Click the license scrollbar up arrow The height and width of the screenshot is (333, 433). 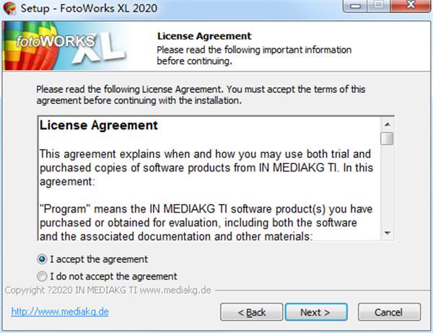pyautogui.click(x=387, y=125)
